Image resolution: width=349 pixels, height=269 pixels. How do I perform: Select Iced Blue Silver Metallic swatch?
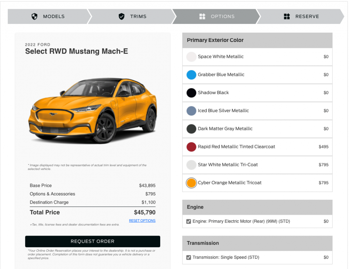click(x=191, y=111)
